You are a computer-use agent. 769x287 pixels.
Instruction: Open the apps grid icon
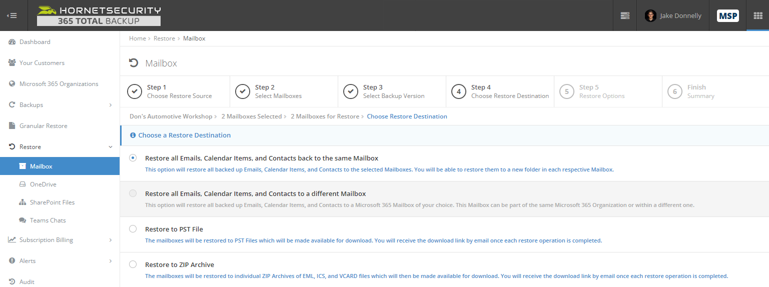(757, 15)
